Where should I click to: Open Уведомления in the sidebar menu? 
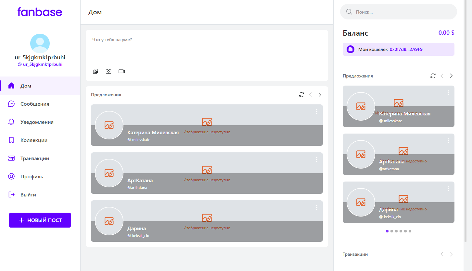(37, 122)
